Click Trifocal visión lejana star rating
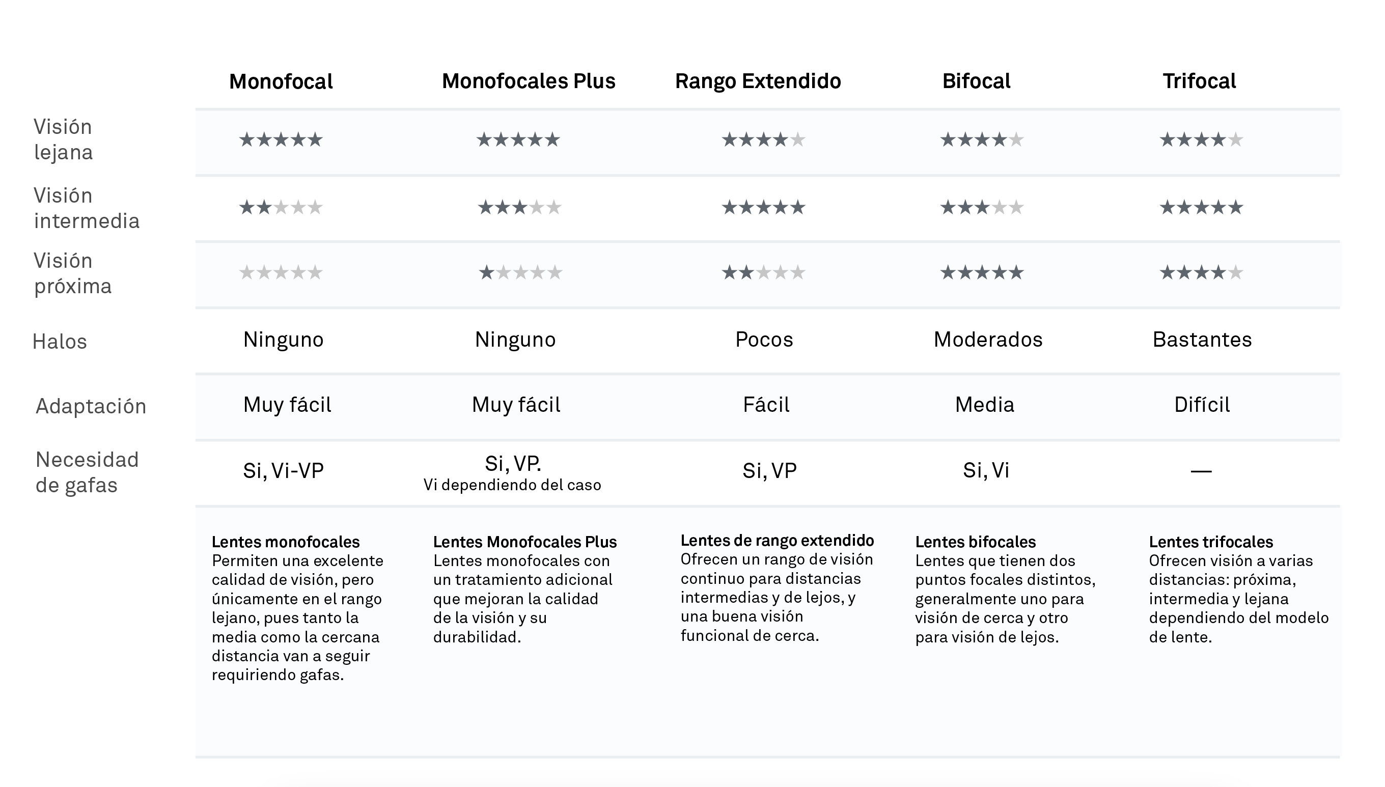1385x787 pixels. tap(1201, 140)
